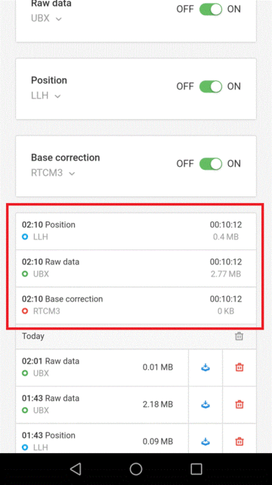Screen dimensions: 272x485
Task: Disable the Position logging toggle
Action: point(211,86)
